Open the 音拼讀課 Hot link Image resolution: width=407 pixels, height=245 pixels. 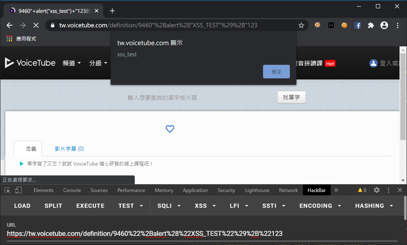click(x=316, y=63)
